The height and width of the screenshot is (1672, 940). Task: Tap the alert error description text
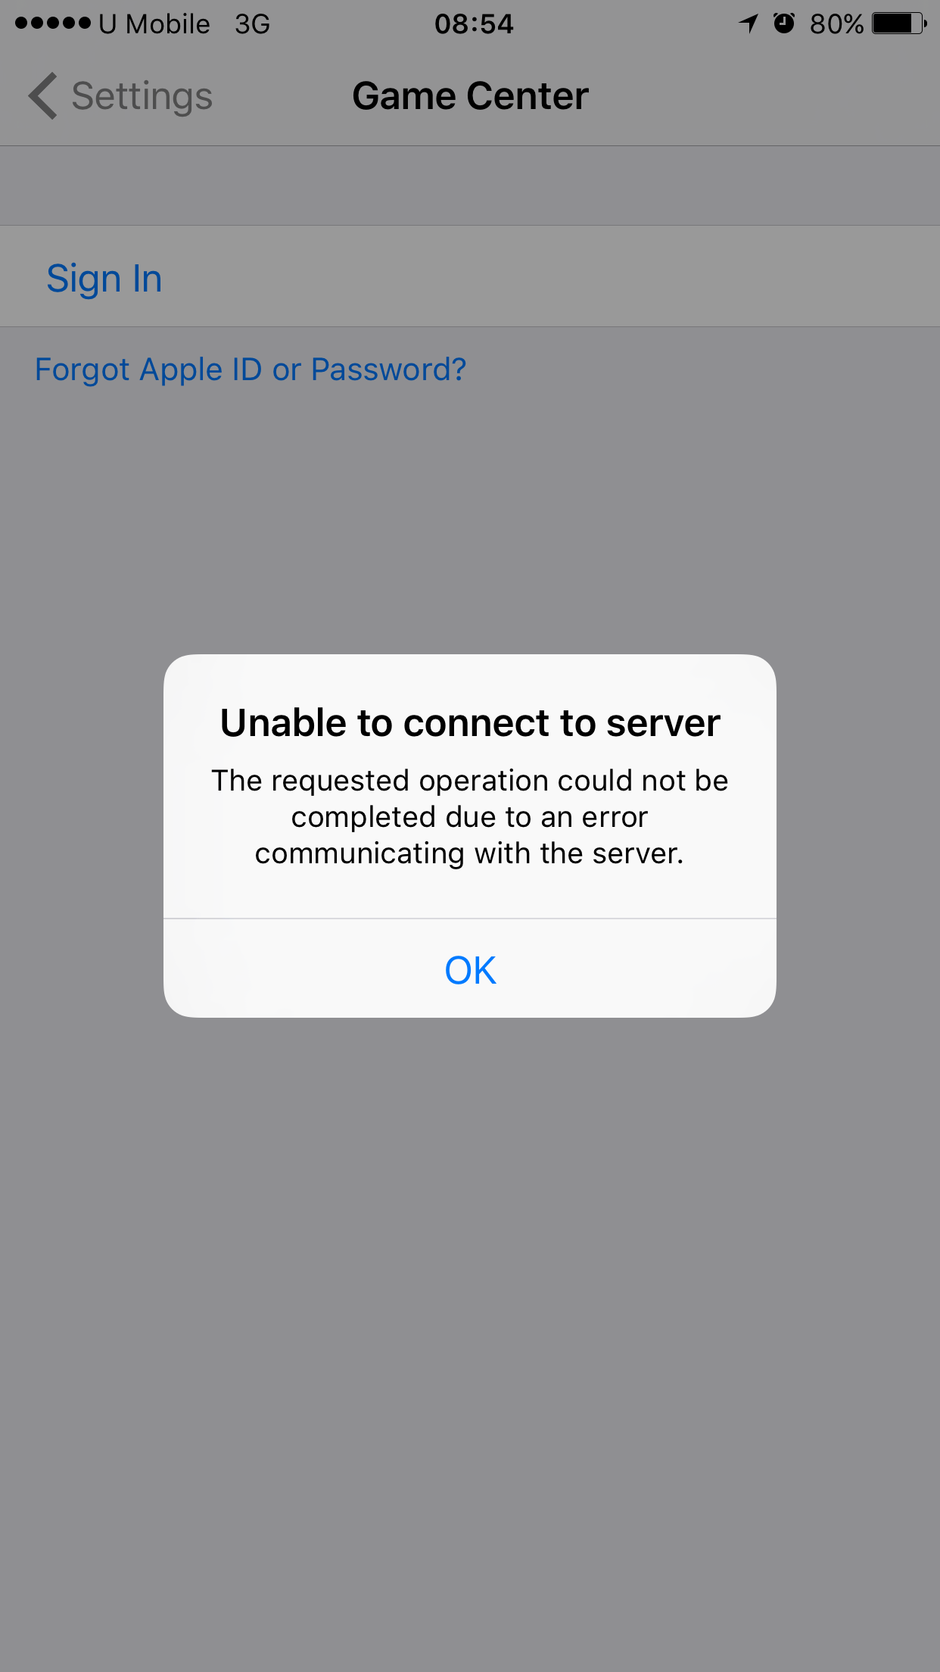point(470,817)
